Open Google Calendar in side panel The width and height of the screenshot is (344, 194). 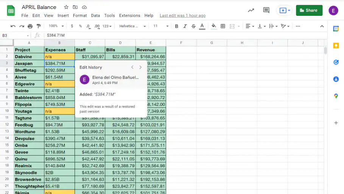(x=336, y=28)
